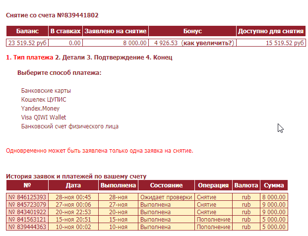The height and width of the screenshot is (236, 308).
Task: Open the как увеличить? bonus link
Action: (x=208, y=43)
